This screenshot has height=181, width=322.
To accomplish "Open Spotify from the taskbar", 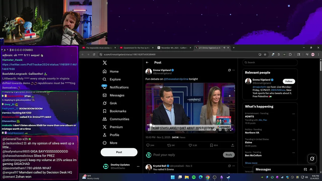I will click(x=194, y=177).
